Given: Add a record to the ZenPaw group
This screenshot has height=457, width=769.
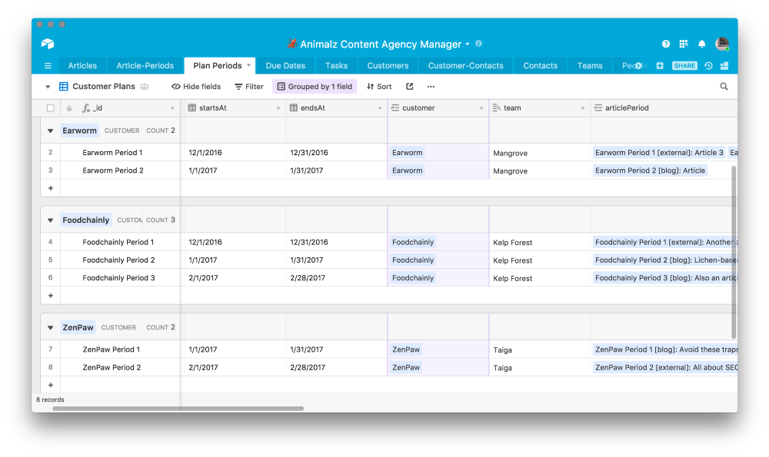Looking at the screenshot, I should click(51, 386).
